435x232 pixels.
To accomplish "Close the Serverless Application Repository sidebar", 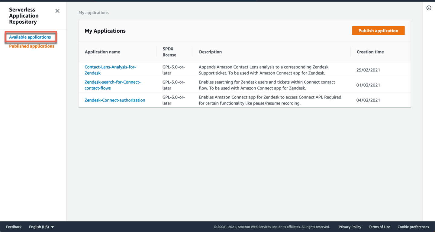I will coord(57,11).
